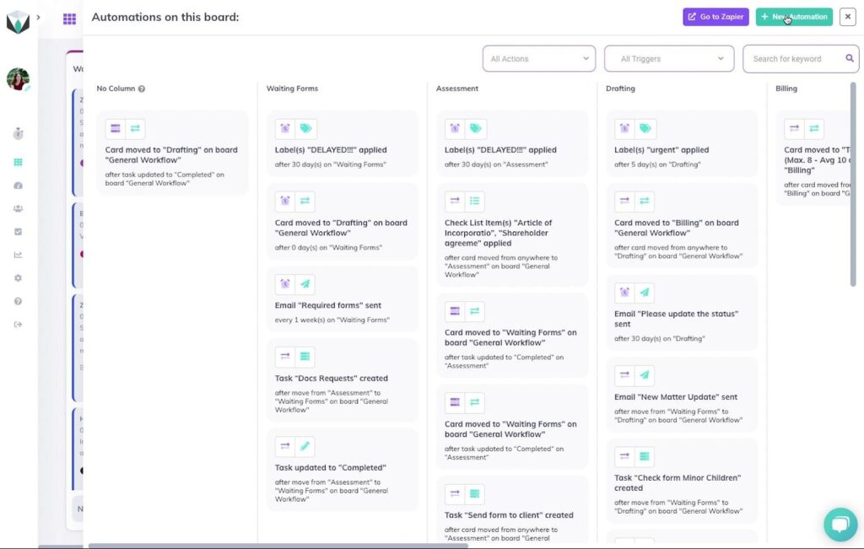Click the Go to Zapier button
864x549 pixels.
pyautogui.click(x=715, y=16)
